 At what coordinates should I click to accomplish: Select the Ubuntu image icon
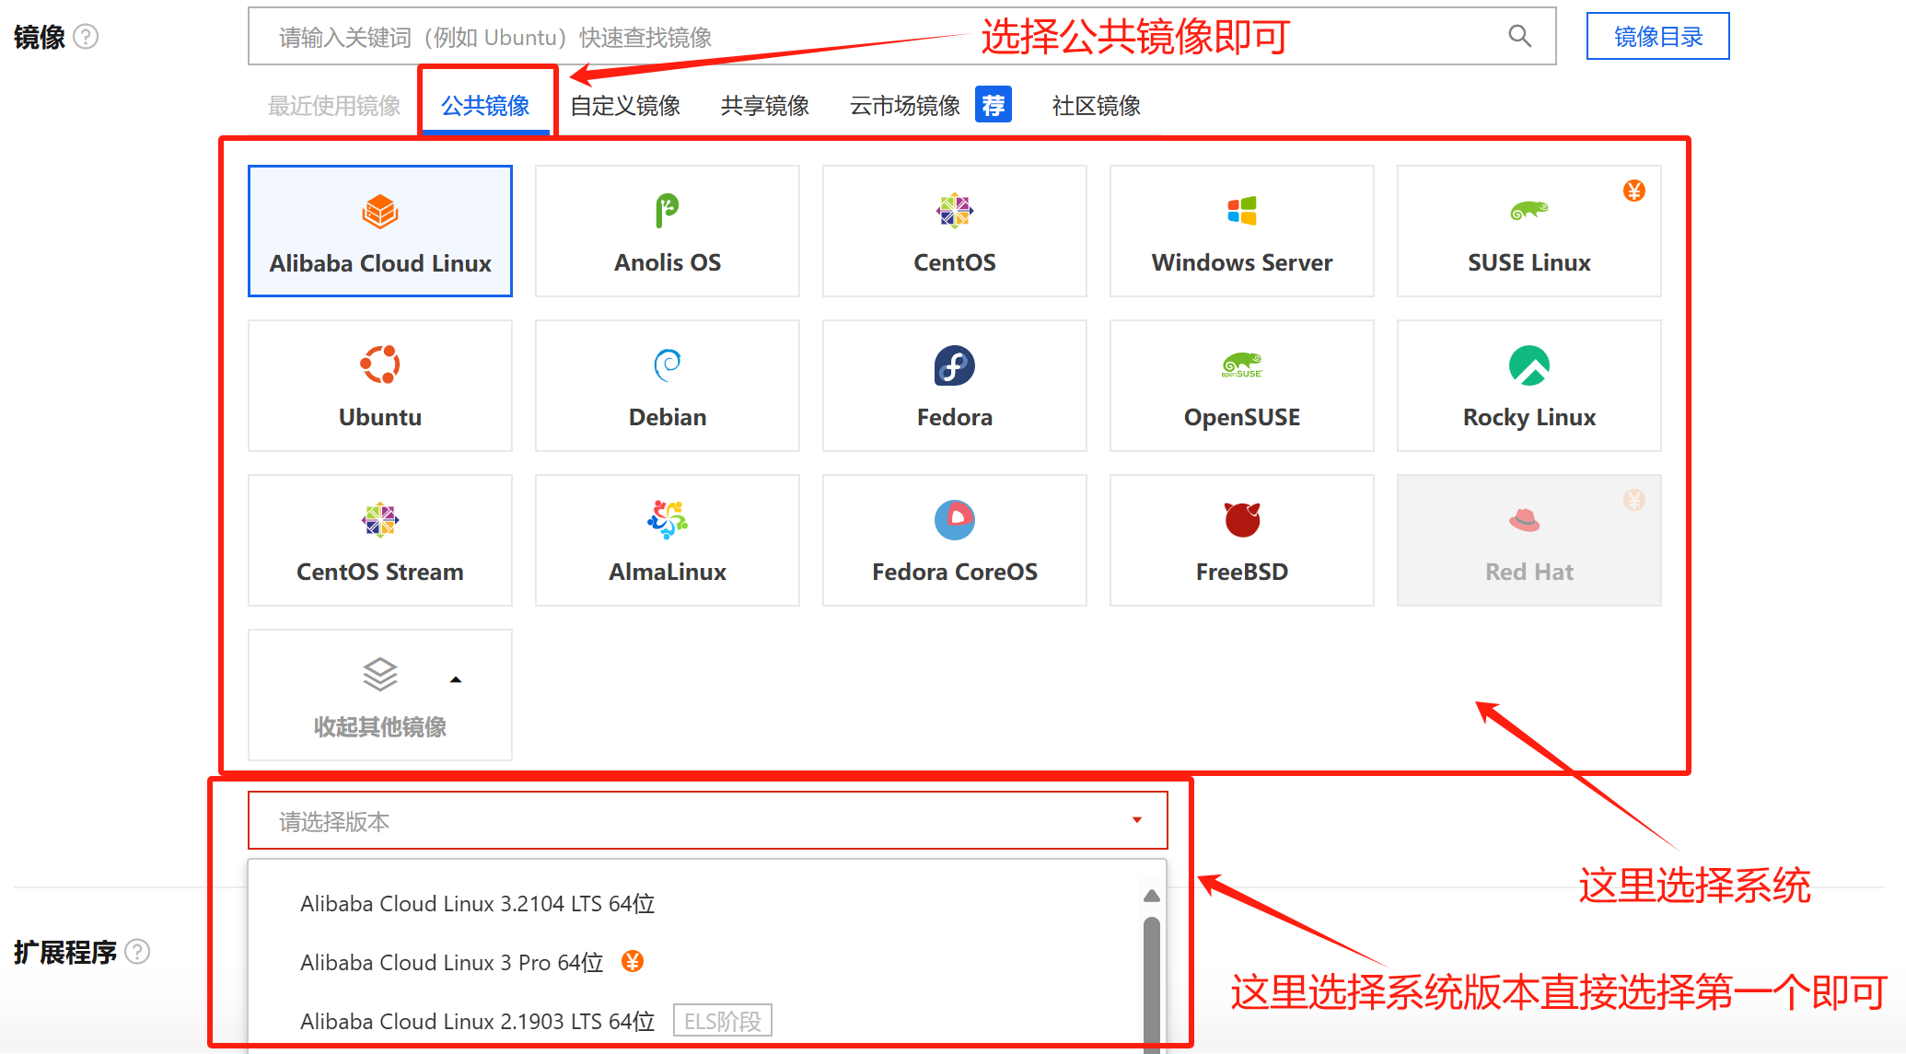coord(379,365)
